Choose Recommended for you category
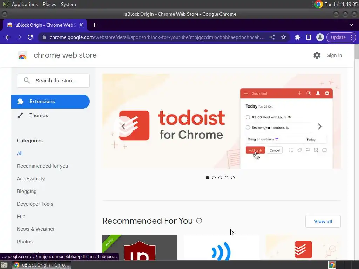The width and height of the screenshot is (359, 269). click(42, 166)
